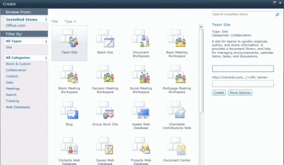Filter by Web Databases category
The width and height of the screenshot is (284, 165).
pos(18,107)
